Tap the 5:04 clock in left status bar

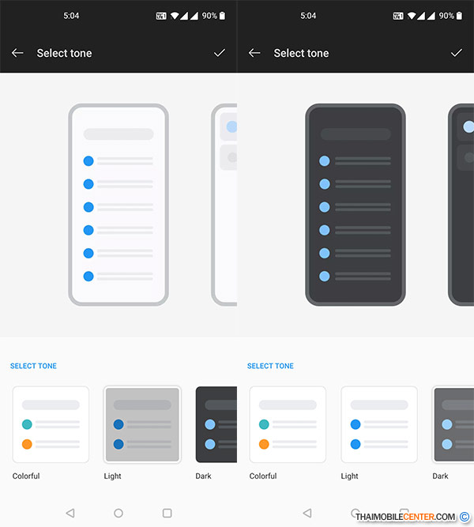71,16
